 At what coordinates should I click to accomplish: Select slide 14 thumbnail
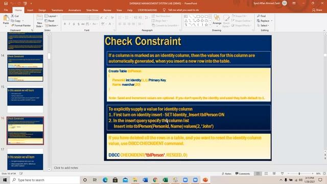pyautogui.click(x=25, y=68)
